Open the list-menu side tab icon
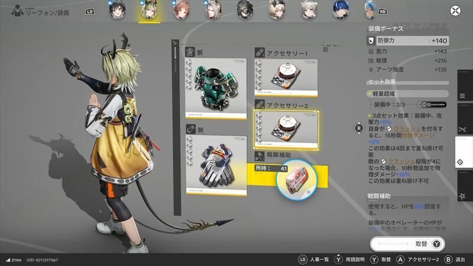The width and height of the screenshot is (473, 266). (462, 96)
